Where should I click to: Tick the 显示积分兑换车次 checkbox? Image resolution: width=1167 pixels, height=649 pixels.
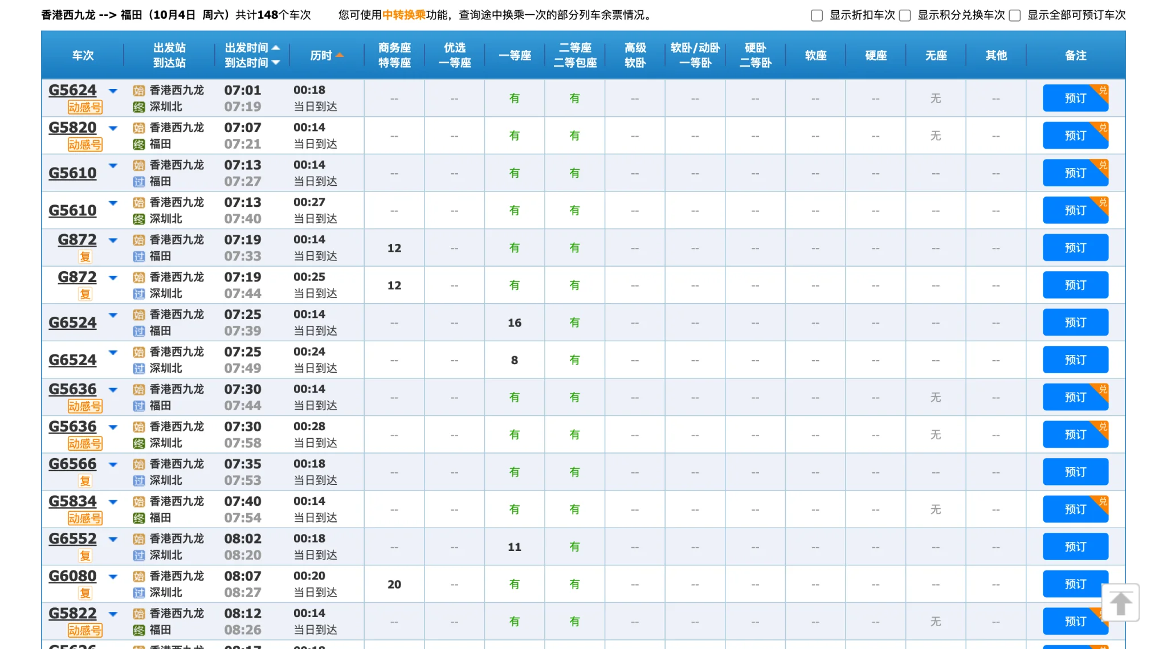point(905,15)
